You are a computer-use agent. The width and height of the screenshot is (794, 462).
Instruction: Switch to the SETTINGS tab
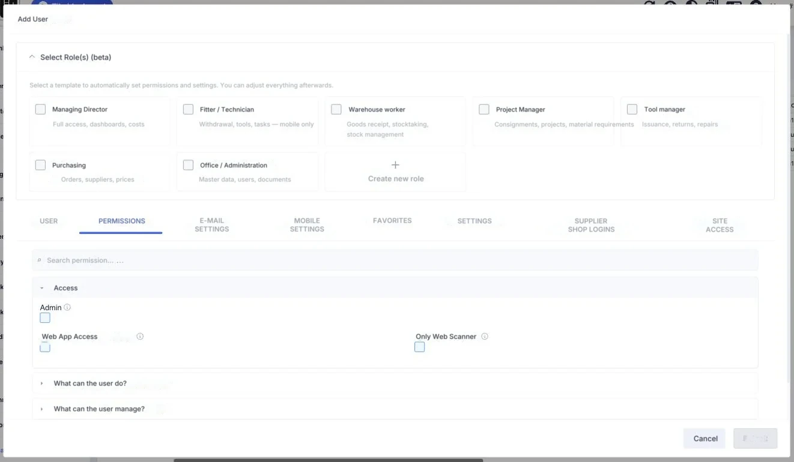(x=474, y=221)
